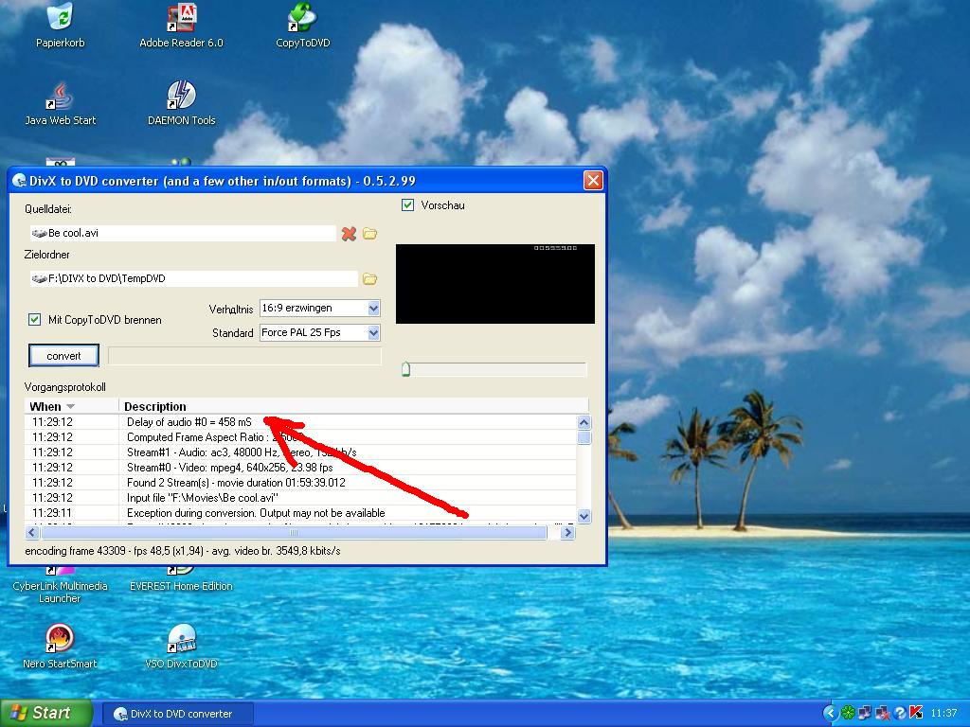The height and width of the screenshot is (727, 970).
Task: Click the log's vertical scrollbar down arrow
Action: pos(584,516)
